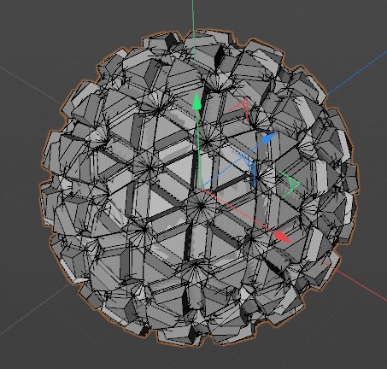387x369 pixels.
Task: Grab the green Y-axis move arrowhead
Action: tap(196, 101)
